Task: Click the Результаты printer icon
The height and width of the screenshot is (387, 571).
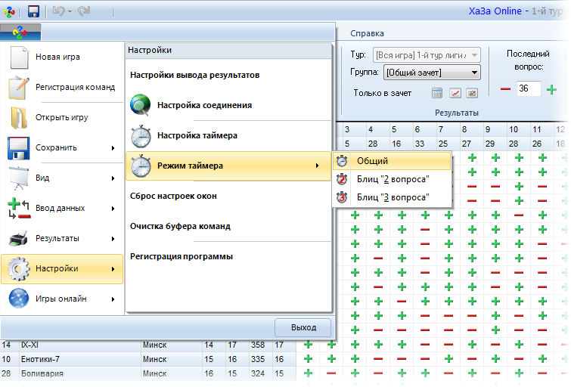Action: [x=18, y=238]
